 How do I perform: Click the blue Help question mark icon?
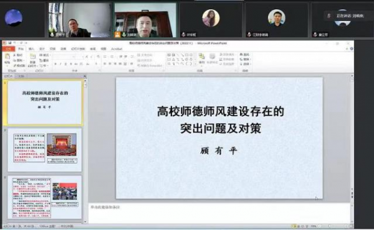(x=352, y=48)
